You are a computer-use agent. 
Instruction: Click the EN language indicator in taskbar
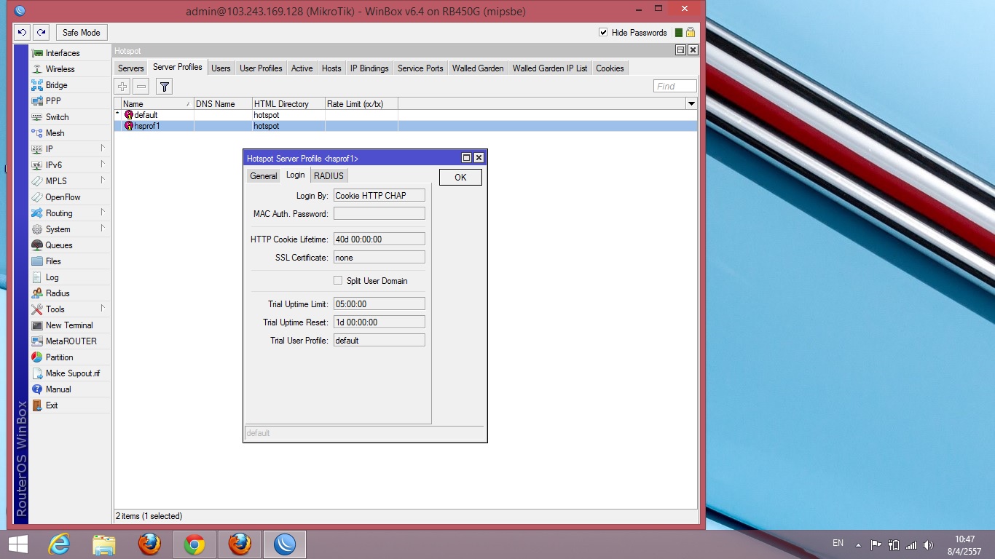click(x=838, y=543)
